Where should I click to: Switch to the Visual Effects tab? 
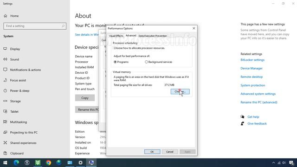coord(116,36)
